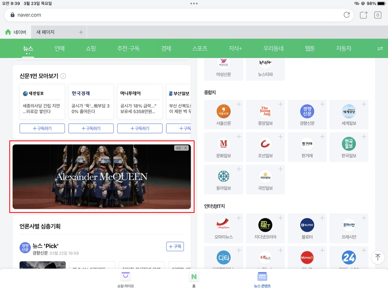Screen dimensions: 388x291
Task: Show info for 신문1면 모아보기
Action: point(63,76)
